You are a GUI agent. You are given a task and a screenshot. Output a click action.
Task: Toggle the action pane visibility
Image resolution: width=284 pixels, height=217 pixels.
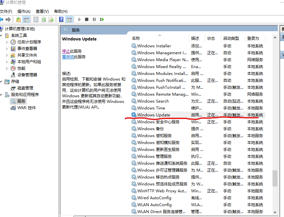pos(69,19)
